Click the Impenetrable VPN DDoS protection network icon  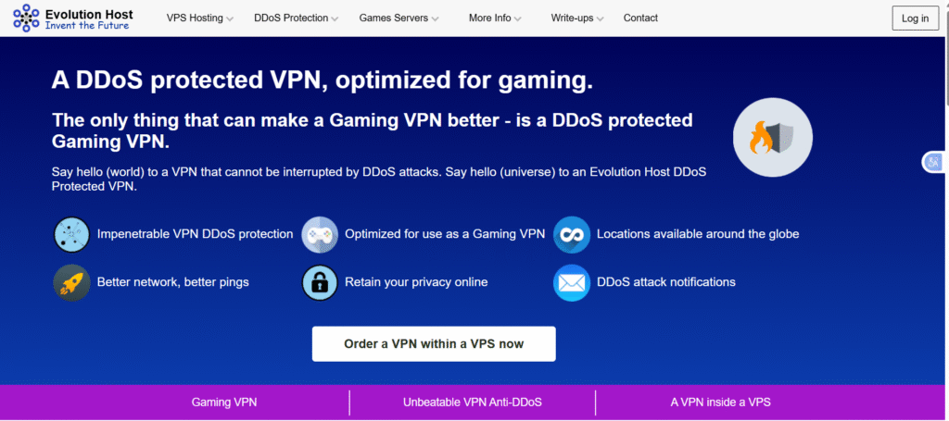(71, 234)
